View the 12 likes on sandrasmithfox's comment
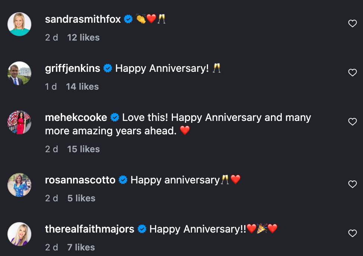This screenshot has height=256, width=363. click(x=83, y=38)
